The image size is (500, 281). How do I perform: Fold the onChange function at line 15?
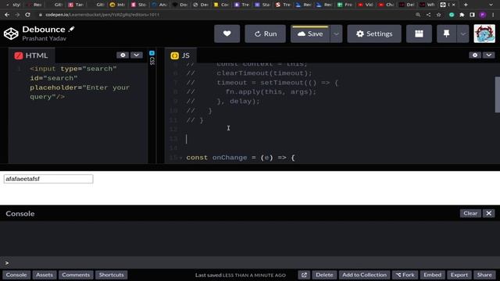click(180, 158)
